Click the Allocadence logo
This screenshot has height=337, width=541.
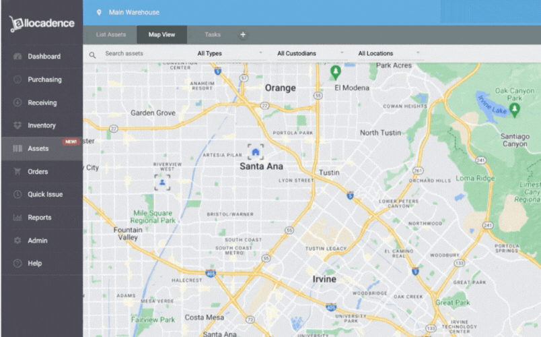(x=42, y=24)
